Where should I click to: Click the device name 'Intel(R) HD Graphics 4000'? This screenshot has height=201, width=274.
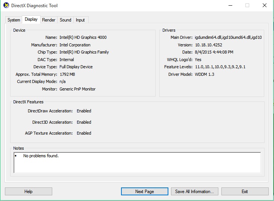point(83,37)
